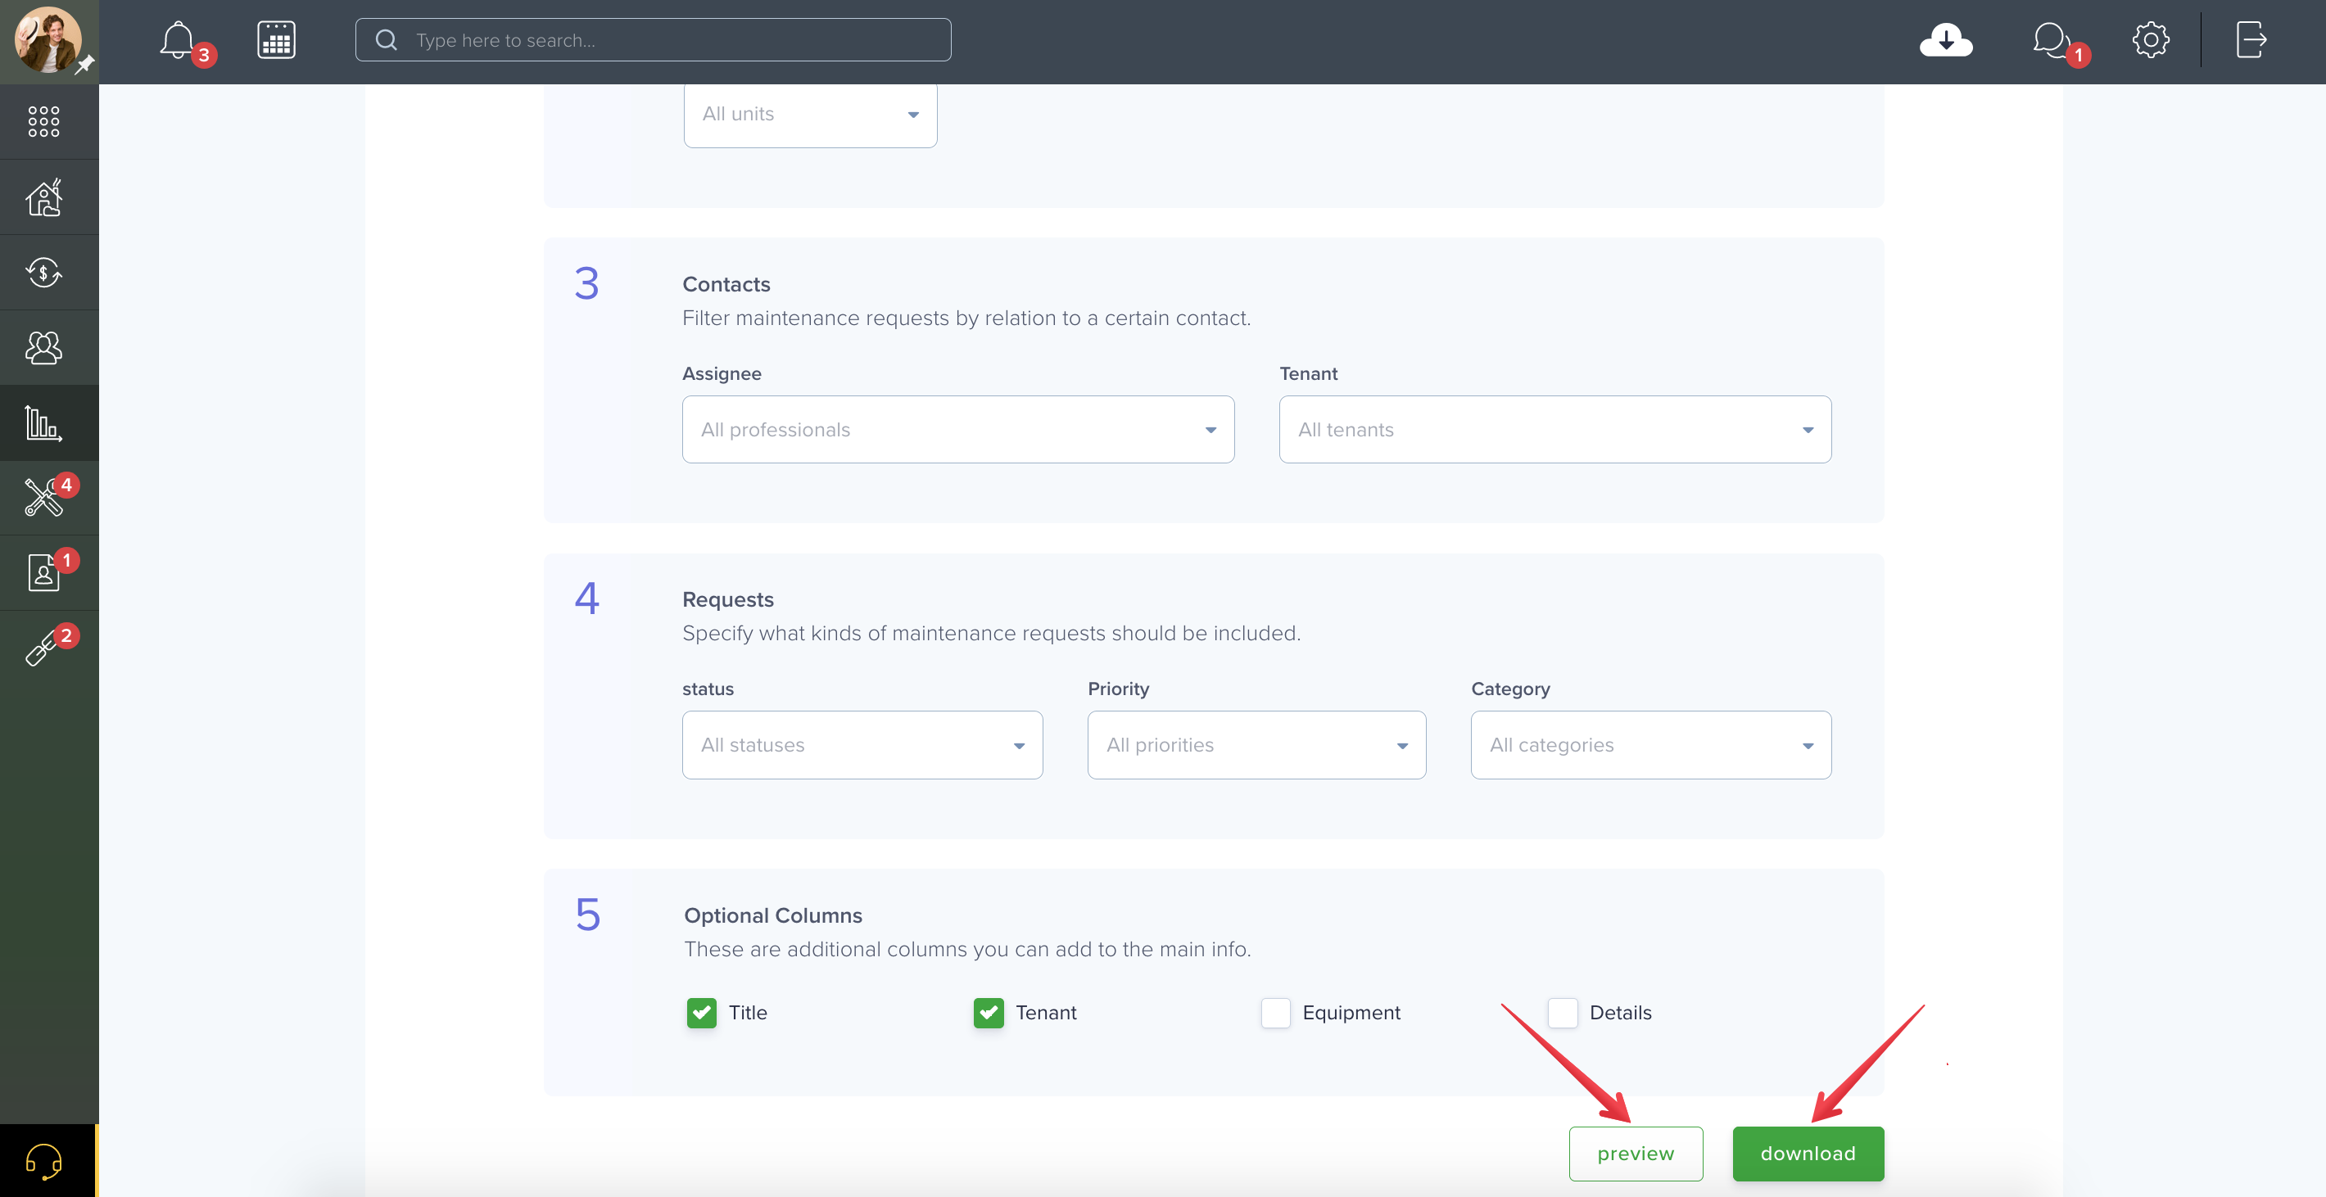Click the Optional Columns heading

(x=773, y=915)
